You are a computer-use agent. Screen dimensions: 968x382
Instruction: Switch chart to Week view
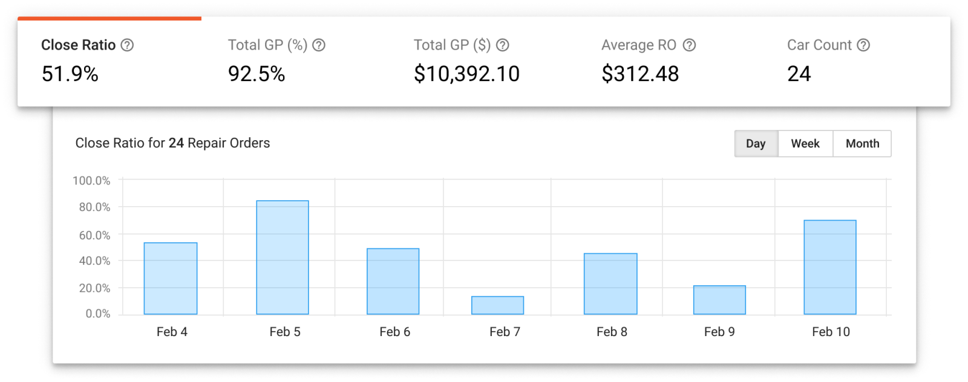[x=805, y=144]
